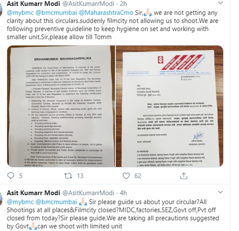The width and height of the screenshot is (239, 231).
Task: Open the 4h timestamp link
Action: [x=123, y=193]
